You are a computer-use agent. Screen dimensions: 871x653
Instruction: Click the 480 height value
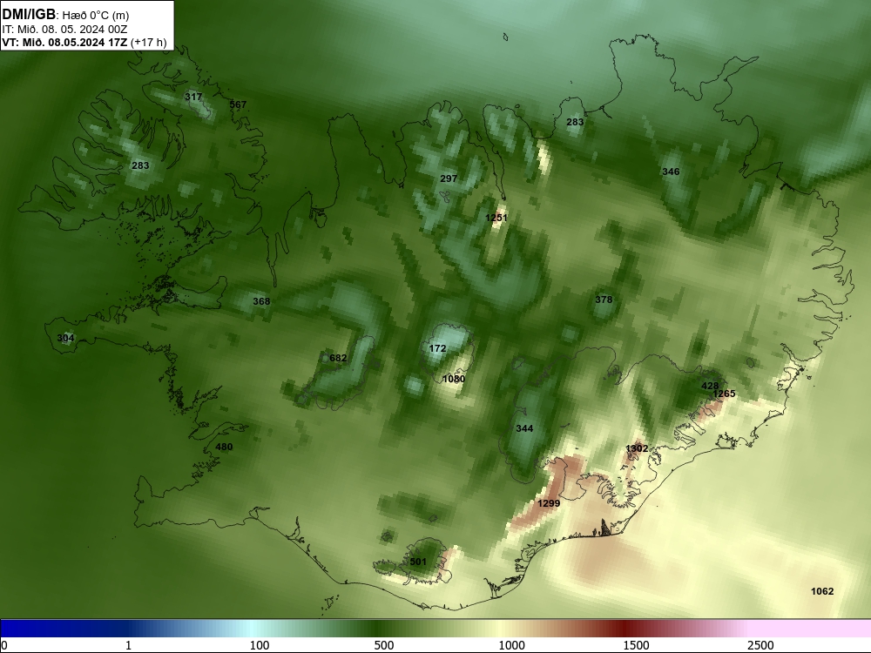click(224, 447)
